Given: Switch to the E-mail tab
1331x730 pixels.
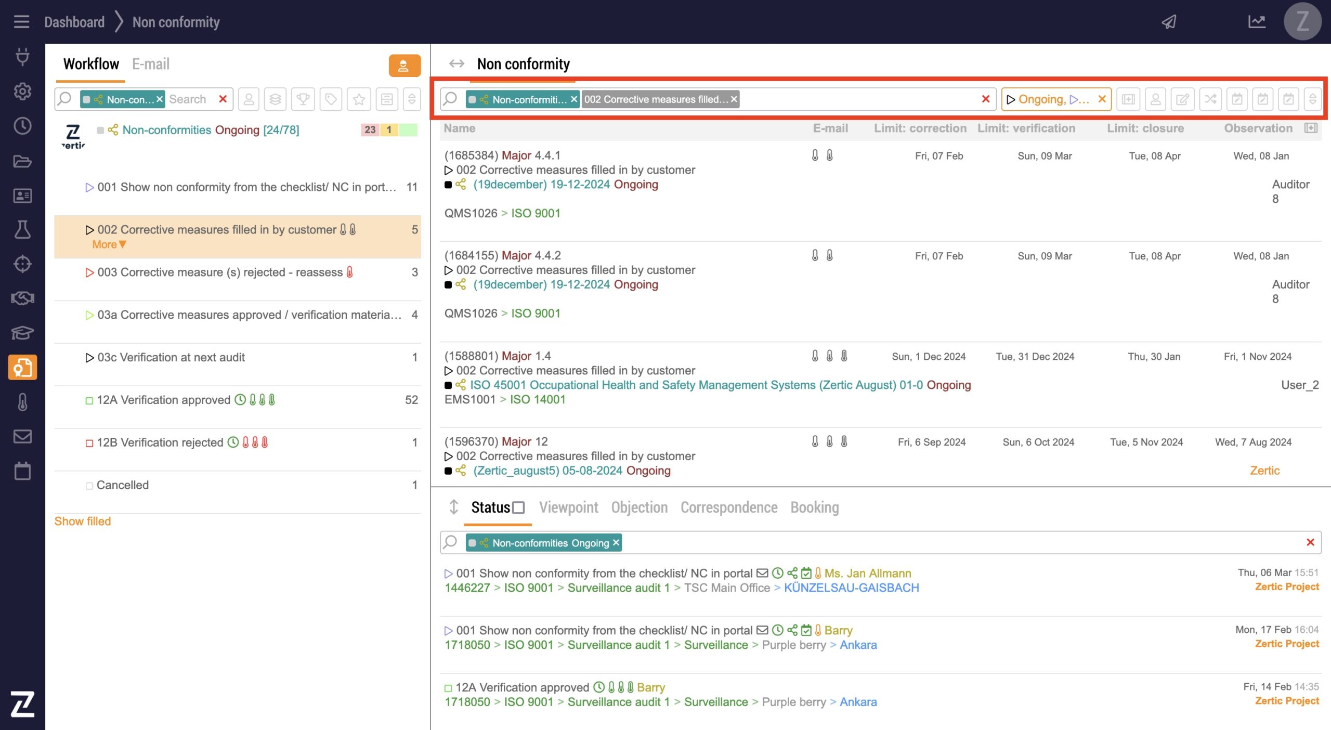Looking at the screenshot, I should pyautogui.click(x=150, y=64).
